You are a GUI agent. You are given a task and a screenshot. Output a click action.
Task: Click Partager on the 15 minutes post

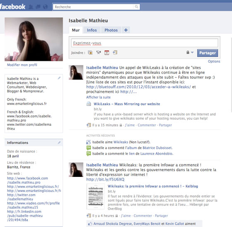165,125
